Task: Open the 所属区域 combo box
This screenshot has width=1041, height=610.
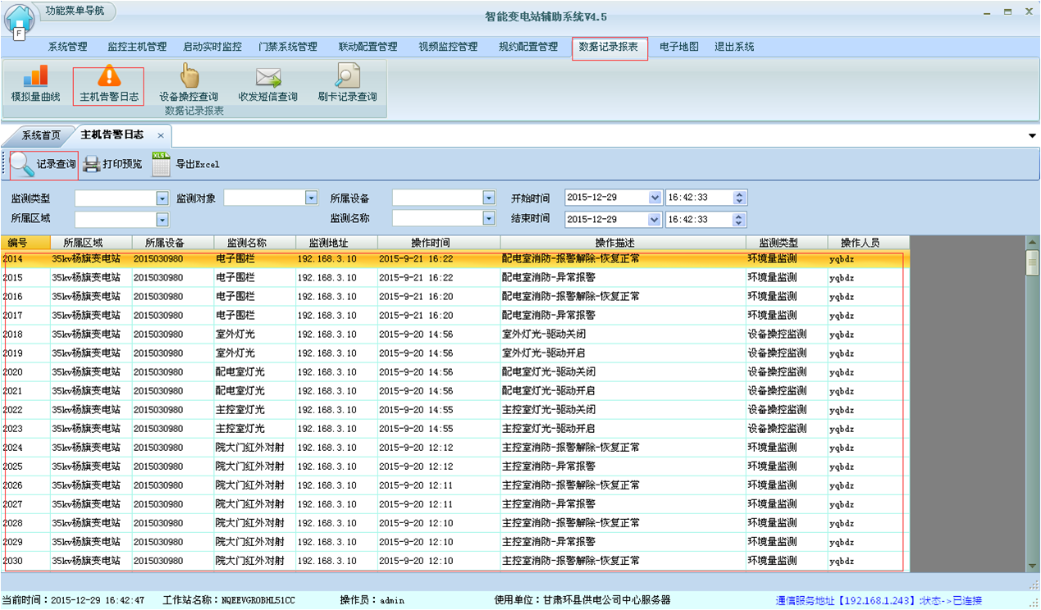Action: 162,220
